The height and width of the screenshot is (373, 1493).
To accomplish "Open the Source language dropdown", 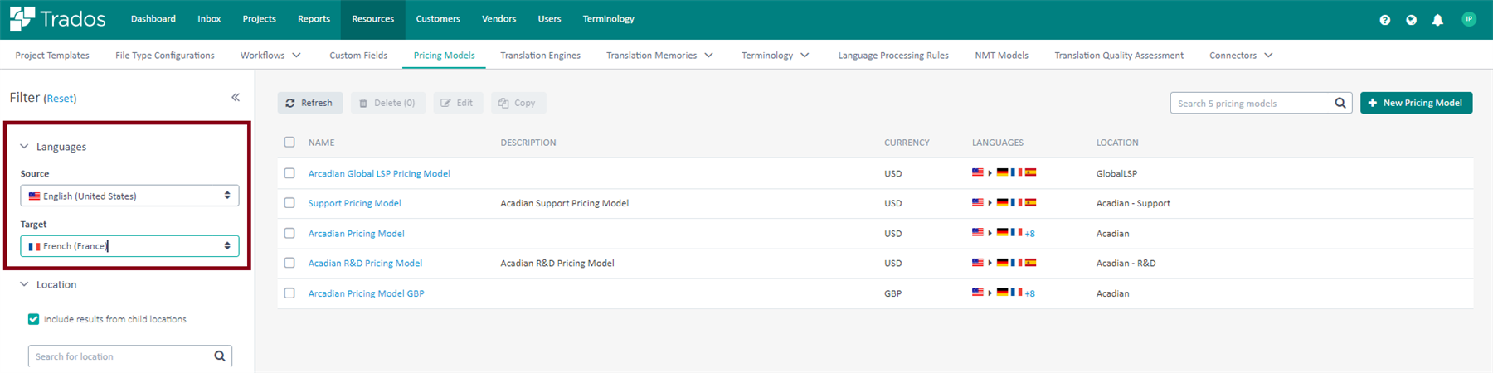I will pyautogui.click(x=129, y=196).
